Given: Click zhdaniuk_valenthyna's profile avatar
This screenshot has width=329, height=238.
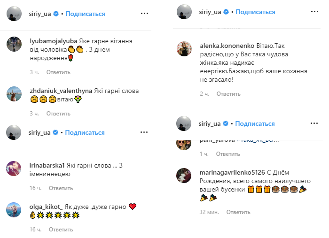Looking at the screenshot, I should [14, 94].
